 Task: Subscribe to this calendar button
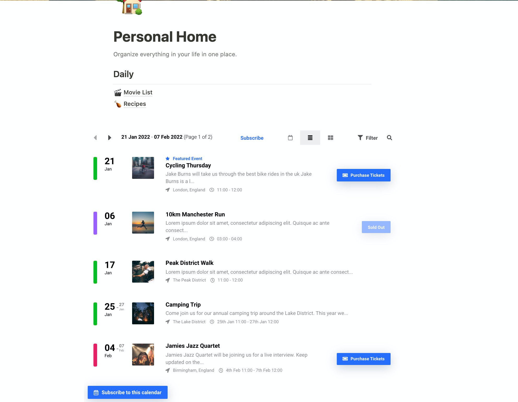click(x=127, y=392)
